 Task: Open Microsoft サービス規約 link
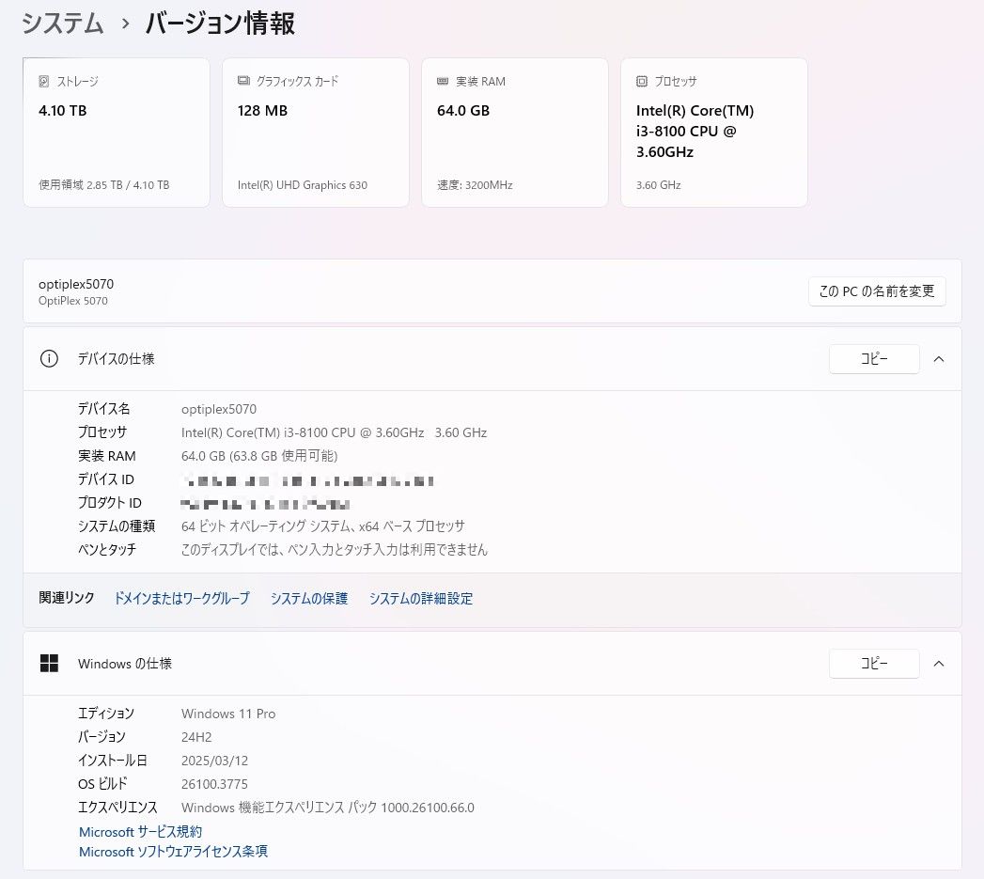141,832
